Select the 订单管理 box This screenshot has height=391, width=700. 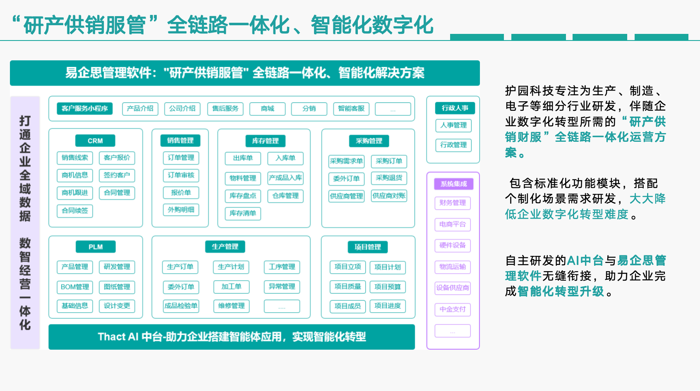pyautogui.click(x=181, y=158)
